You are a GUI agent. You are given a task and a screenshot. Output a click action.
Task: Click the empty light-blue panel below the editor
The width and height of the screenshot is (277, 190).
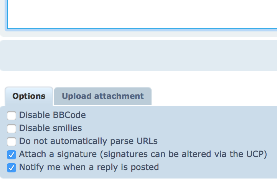pyautogui.click(x=138, y=56)
